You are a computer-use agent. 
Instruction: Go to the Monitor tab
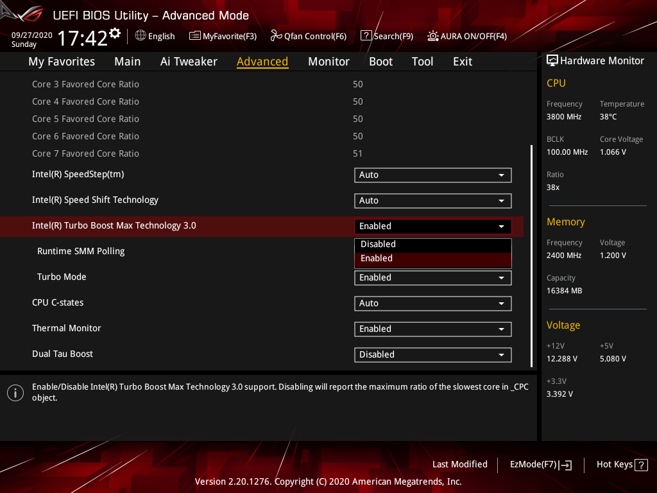(328, 62)
